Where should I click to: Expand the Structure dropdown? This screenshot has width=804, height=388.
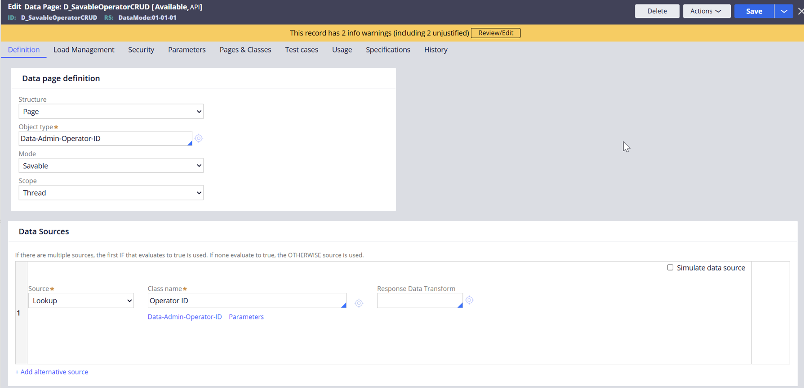(111, 112)
